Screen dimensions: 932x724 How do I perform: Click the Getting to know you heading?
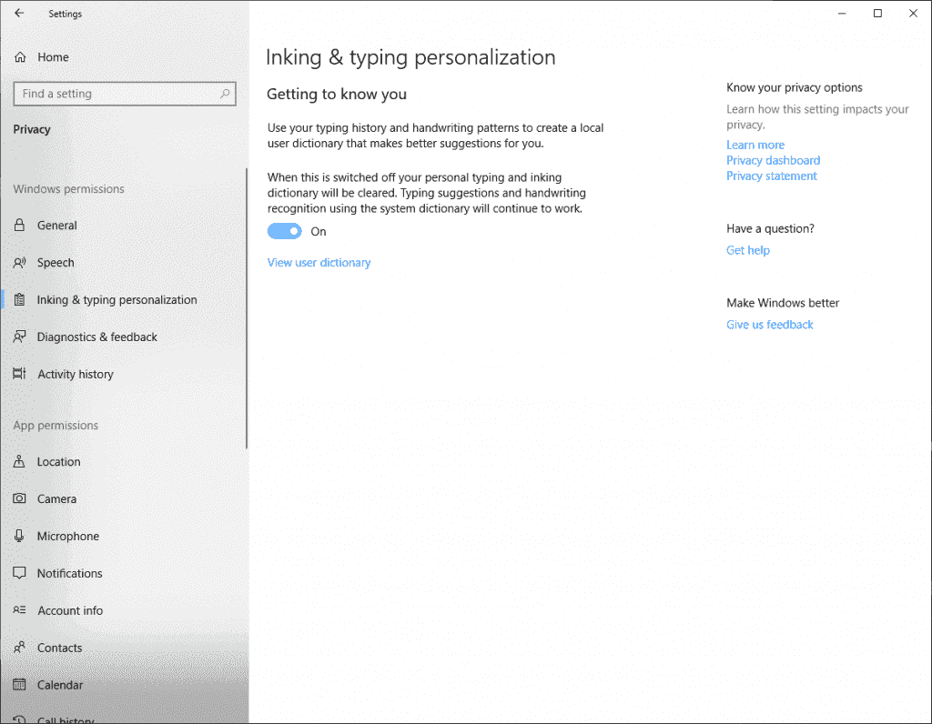[337, 94]
